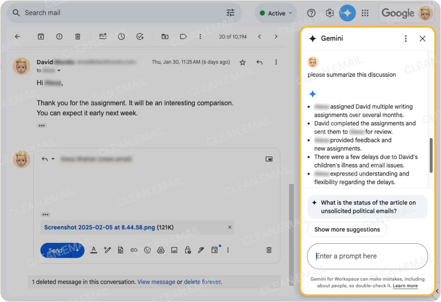Add email to Tasks

(140, 36)
